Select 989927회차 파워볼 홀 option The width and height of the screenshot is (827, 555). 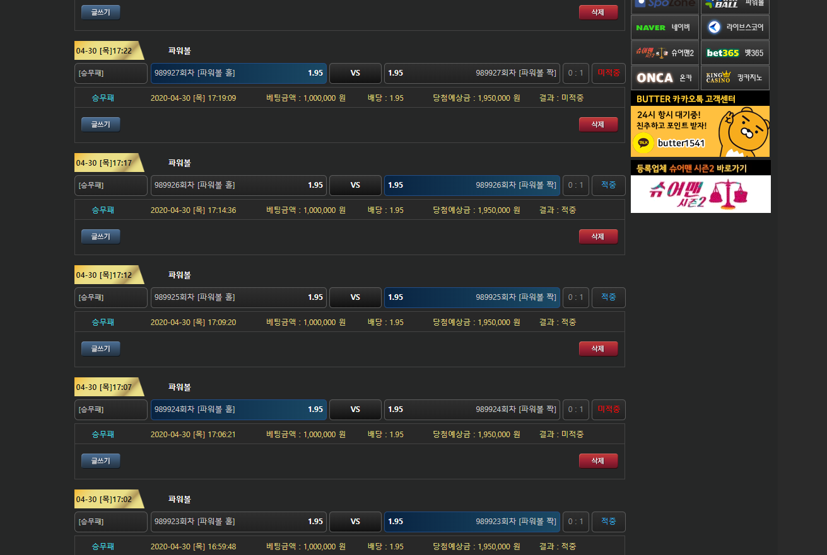pos(238,73)
